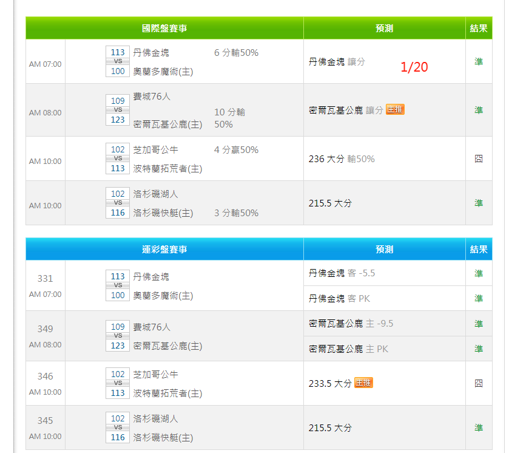Click the 囧 result for 233.5 大分
Screen dimensions: 526x453
479,383
